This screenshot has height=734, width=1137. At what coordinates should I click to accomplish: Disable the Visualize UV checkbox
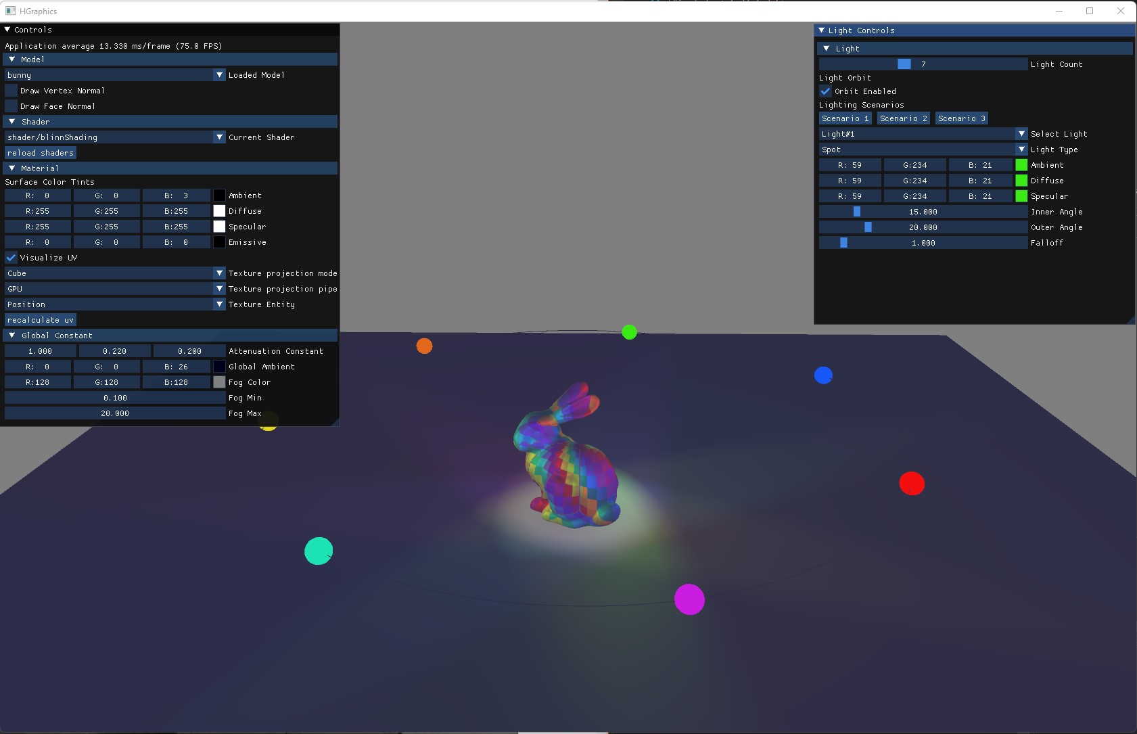click(x=11, y=258)
